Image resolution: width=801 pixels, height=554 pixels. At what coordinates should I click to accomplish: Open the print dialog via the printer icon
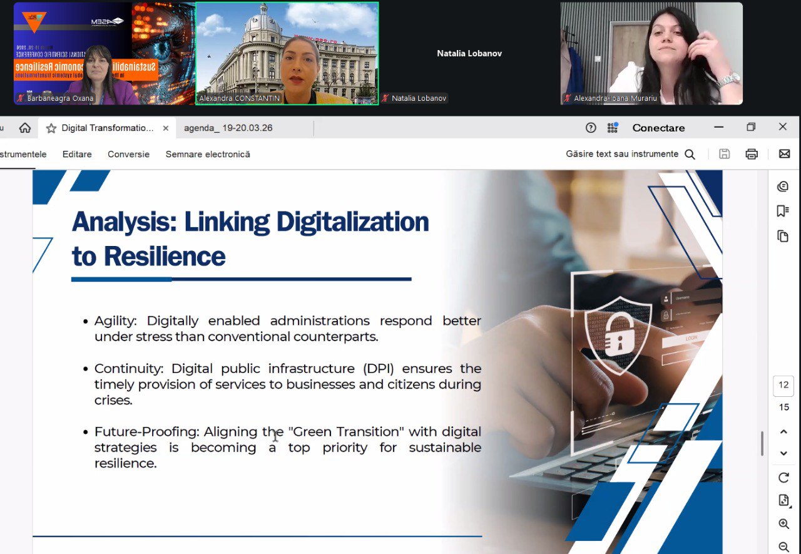[752, 154]
